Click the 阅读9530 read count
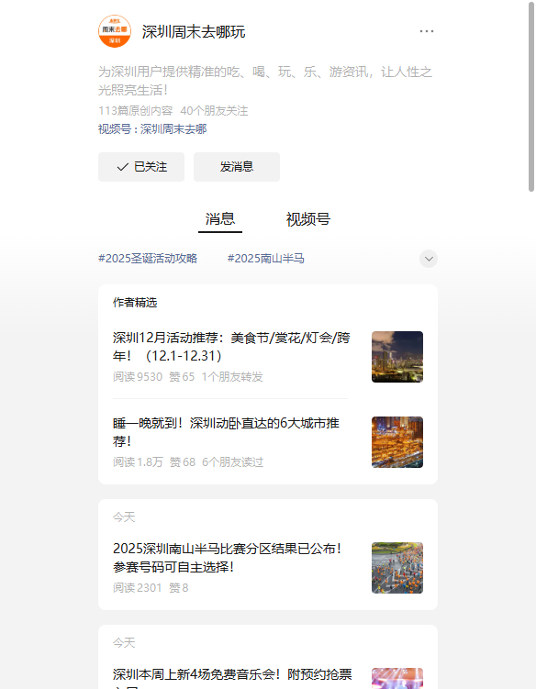 pos(138,377)
